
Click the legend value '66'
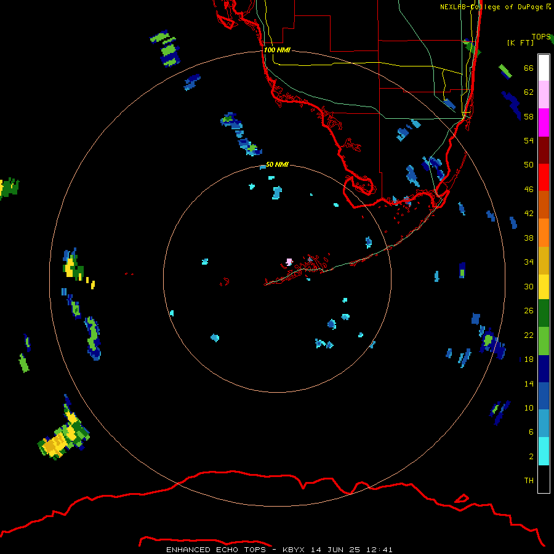[x=529, y=68]
